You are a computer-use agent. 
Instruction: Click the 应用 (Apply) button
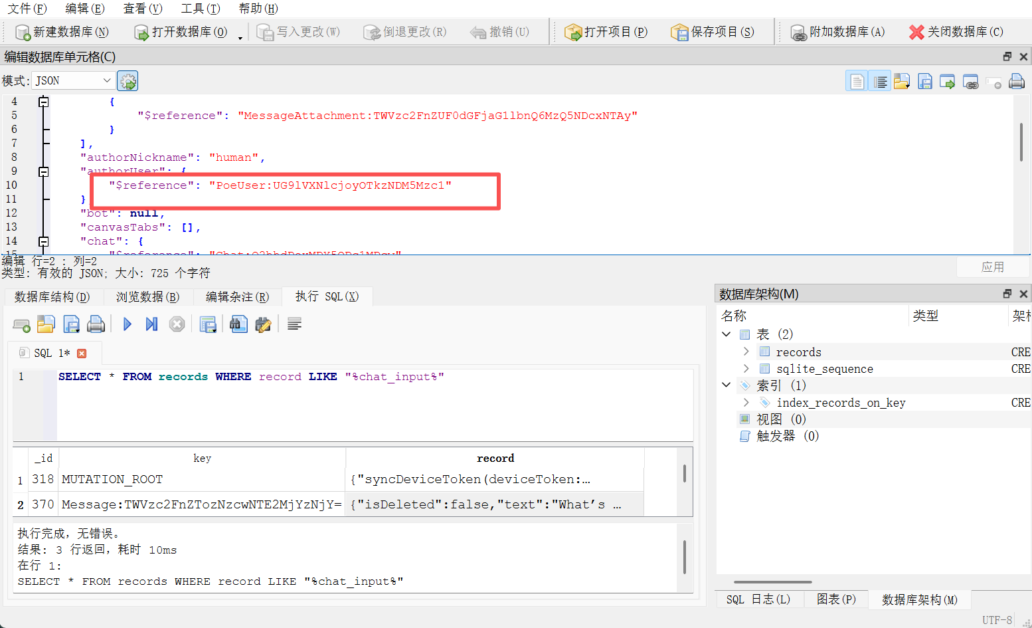pos(993,267)
